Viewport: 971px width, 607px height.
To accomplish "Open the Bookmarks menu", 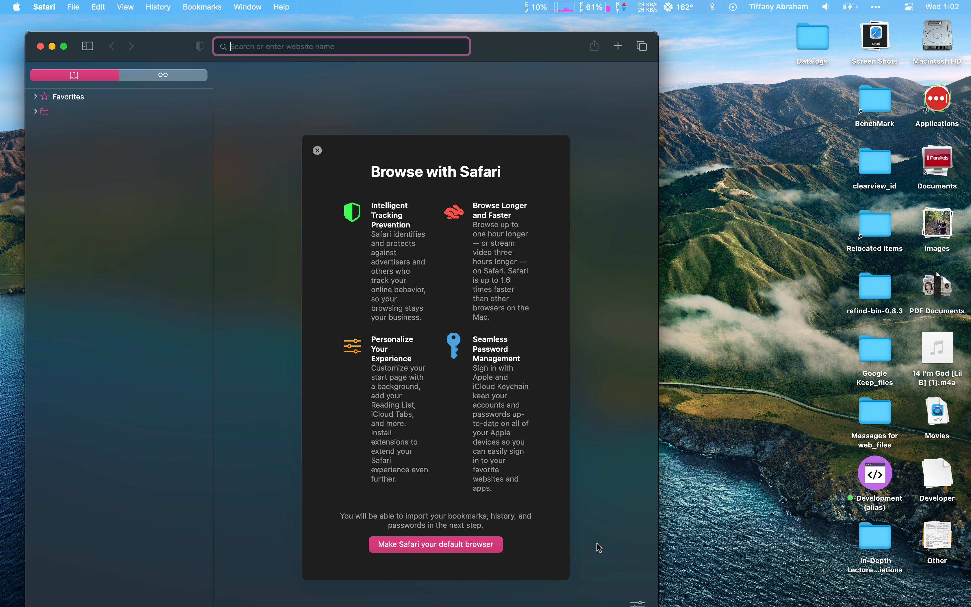I will click(202, 7).
